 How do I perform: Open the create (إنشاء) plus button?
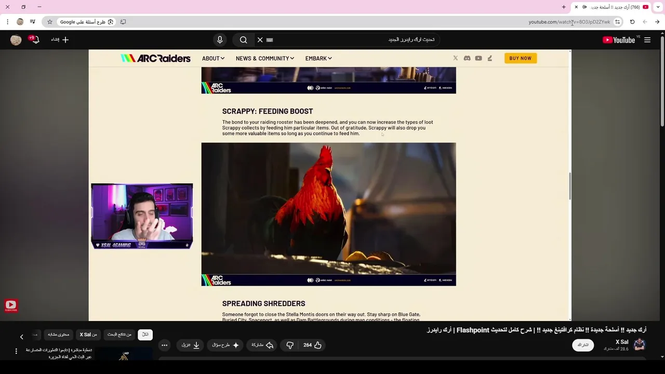coord(60,39)
